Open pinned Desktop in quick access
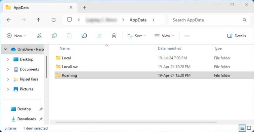Viewport: 254px width, 132px height. (x=24, y=109)
